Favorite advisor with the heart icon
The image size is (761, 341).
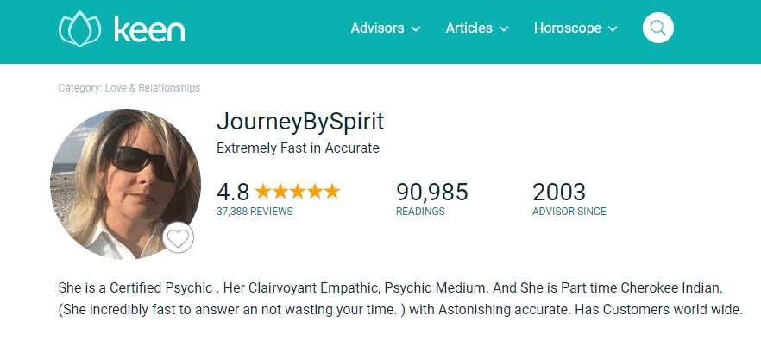pos(178,238)
